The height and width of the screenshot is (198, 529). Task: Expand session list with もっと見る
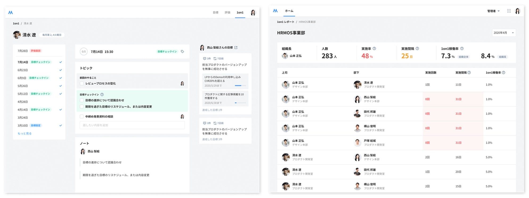25,133
